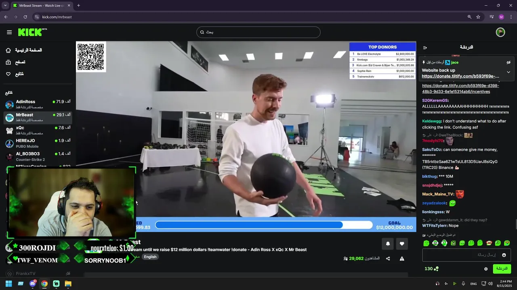Click the address bar URL kick.com/mrbeast
This screenshot has width=517, height=290.
[x=57, y=17]
